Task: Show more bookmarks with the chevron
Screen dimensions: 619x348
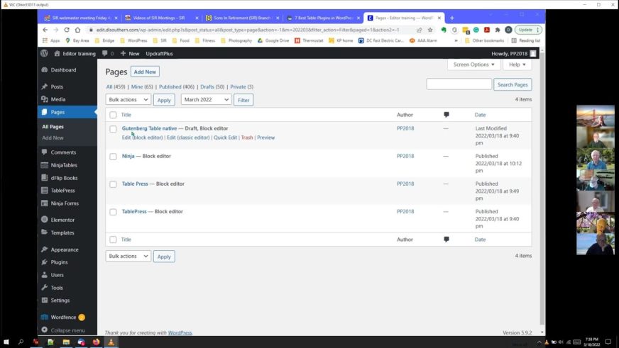Action: [456, 40]
